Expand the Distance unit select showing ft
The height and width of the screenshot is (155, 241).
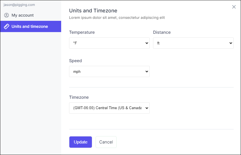pyautogui.click(x=192, y=43)
